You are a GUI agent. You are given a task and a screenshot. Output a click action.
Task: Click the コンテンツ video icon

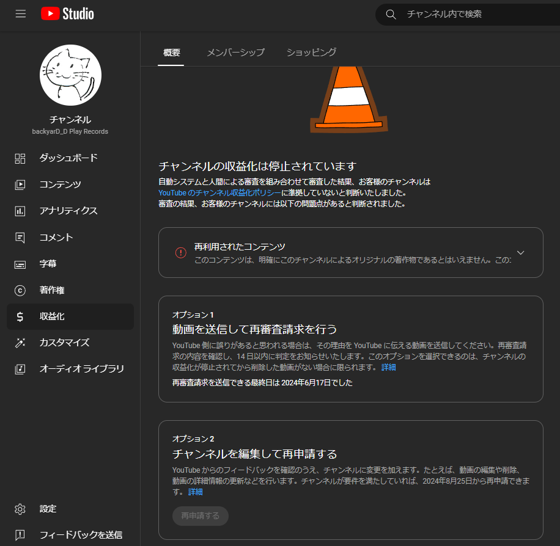[x=20, y=184]
